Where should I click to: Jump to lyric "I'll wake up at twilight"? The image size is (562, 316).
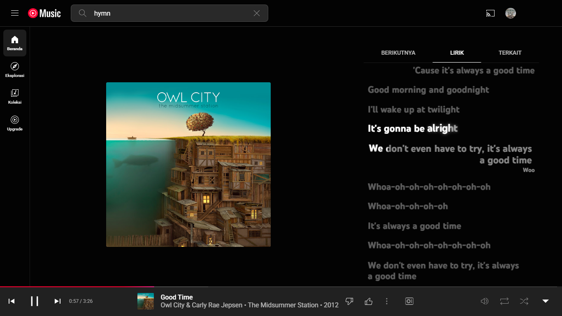[413, 109]
